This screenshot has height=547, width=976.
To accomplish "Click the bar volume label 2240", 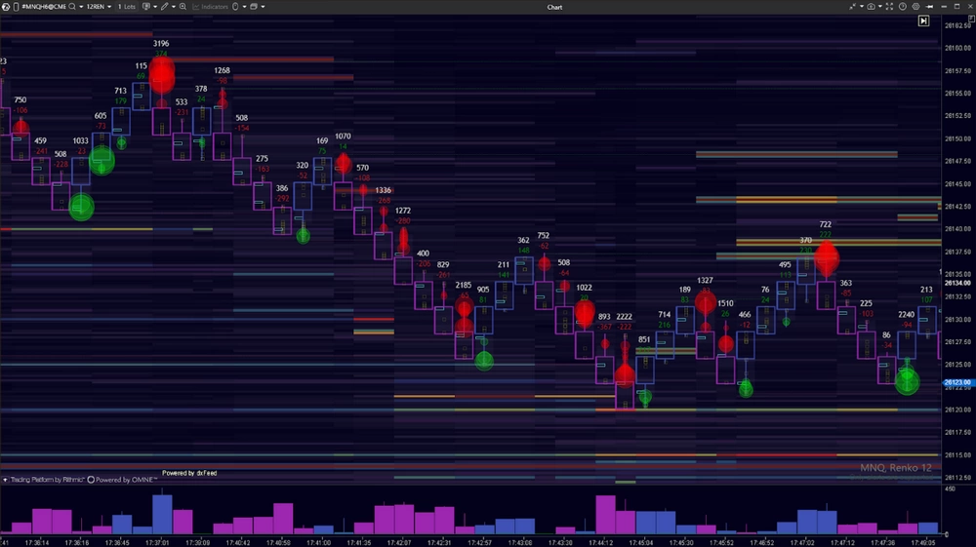I will tap(907, 315).
